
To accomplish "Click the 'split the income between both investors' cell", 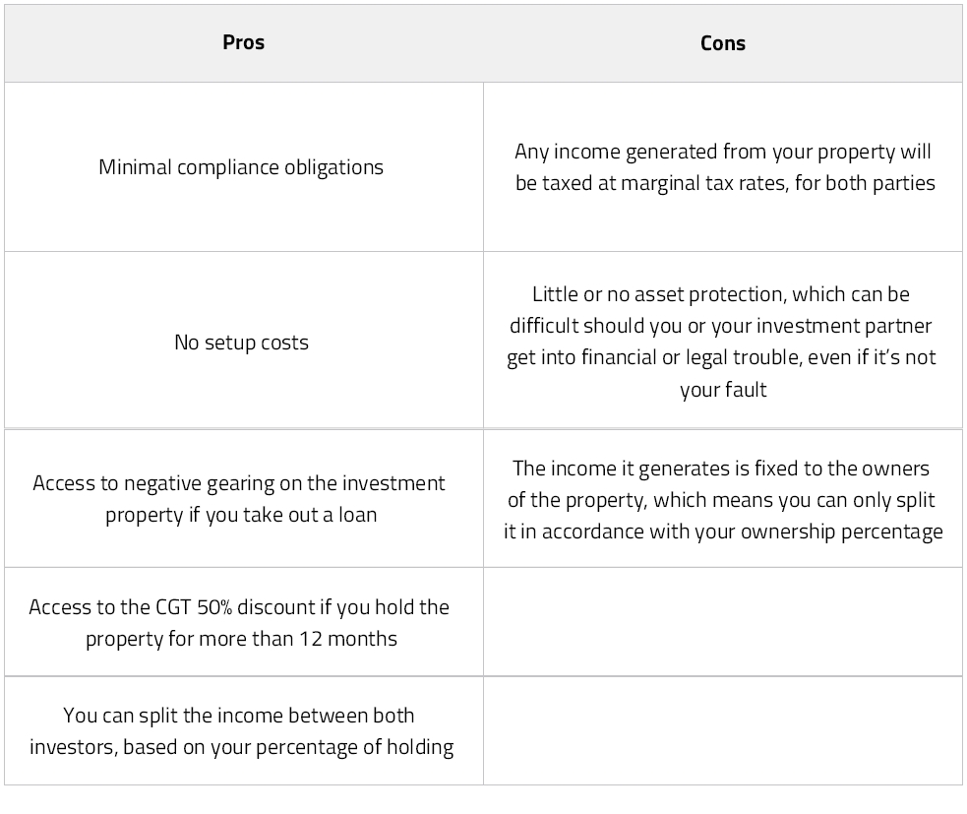I will coord(244,730).
